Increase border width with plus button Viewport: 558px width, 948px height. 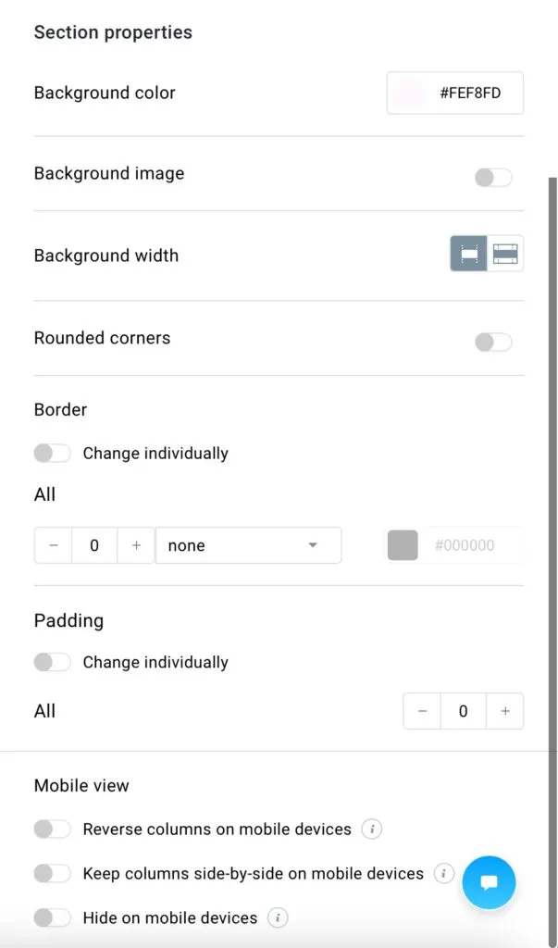136,545
